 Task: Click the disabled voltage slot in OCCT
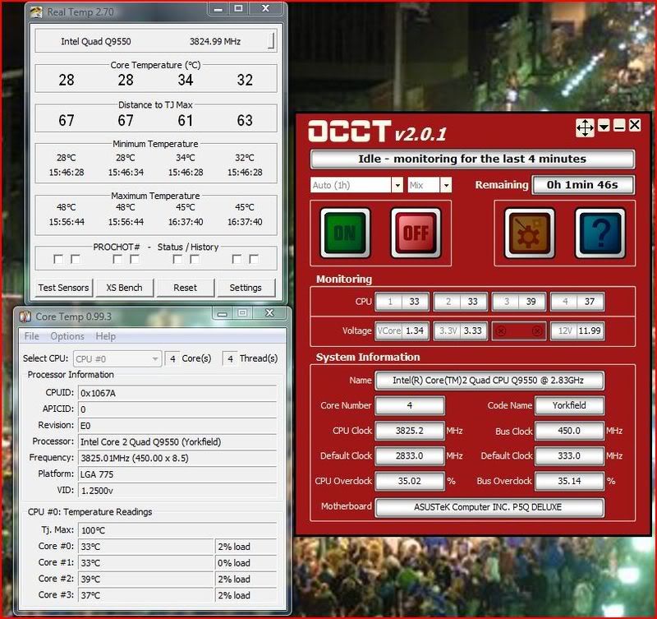pyautogui.click(x=519, y=331)
